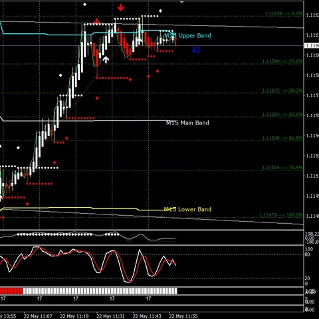Screen dimensions: 319x319
Task: Click the Fibonacci 1.11594 -> 23.6% label
Action: 282,61
